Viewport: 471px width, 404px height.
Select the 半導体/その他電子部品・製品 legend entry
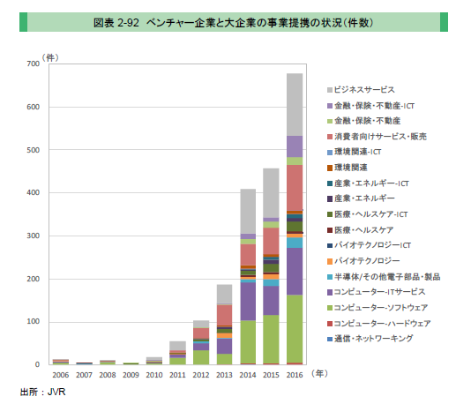point(384,277)
